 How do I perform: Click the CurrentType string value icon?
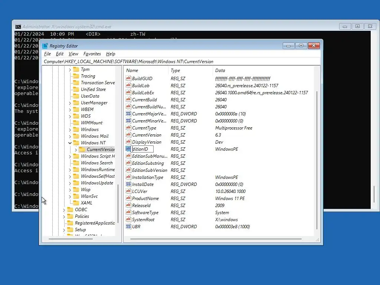coord(128,128)
